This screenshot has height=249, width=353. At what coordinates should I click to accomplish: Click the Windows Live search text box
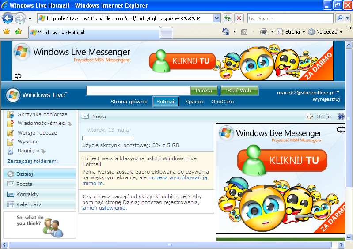pyautogui.click(x=138, y=91)
